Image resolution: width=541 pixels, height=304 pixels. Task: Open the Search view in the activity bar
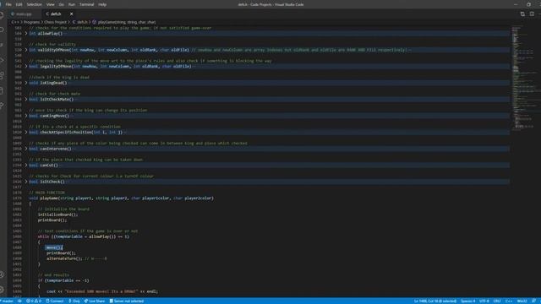coord(2,30)
